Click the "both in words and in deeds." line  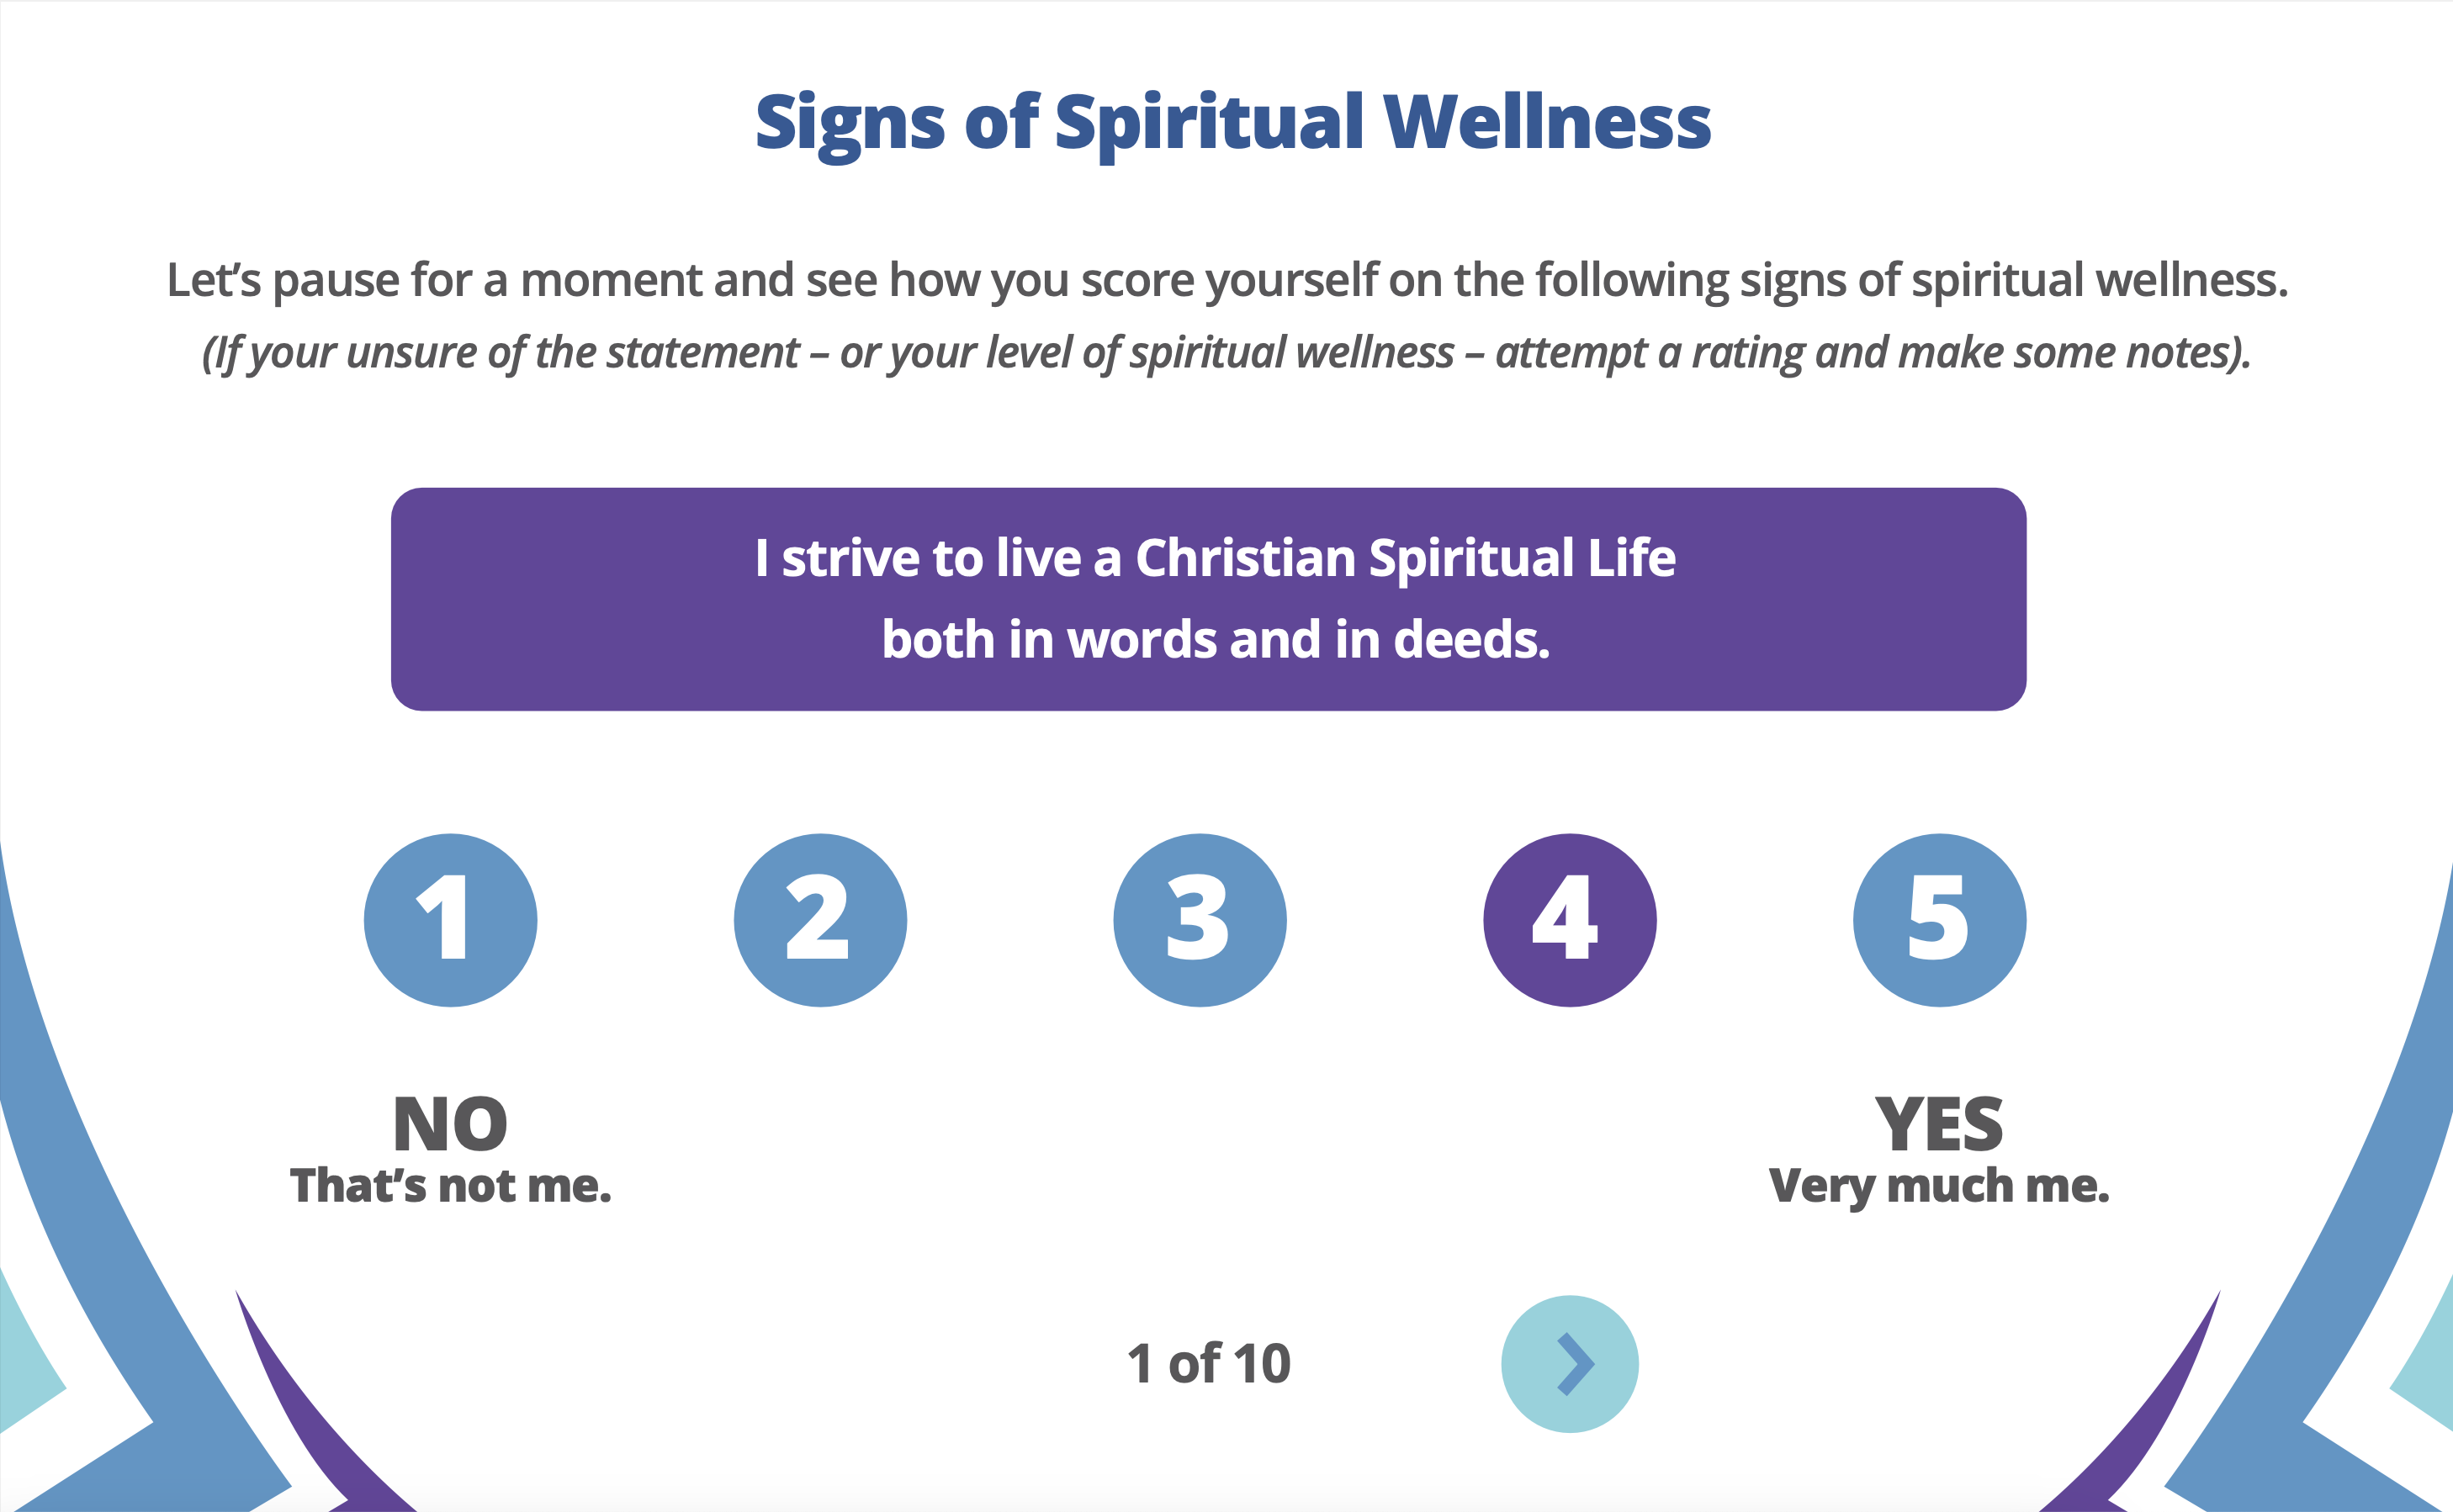tap(1215, 640)
